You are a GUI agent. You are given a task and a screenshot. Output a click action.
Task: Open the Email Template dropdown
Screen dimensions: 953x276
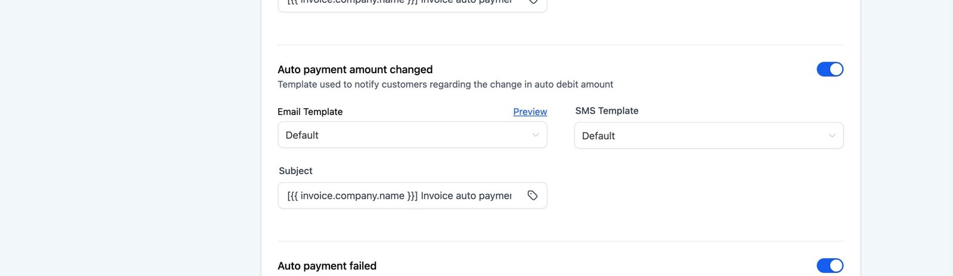pyautogui.click(x=412, y=135)
